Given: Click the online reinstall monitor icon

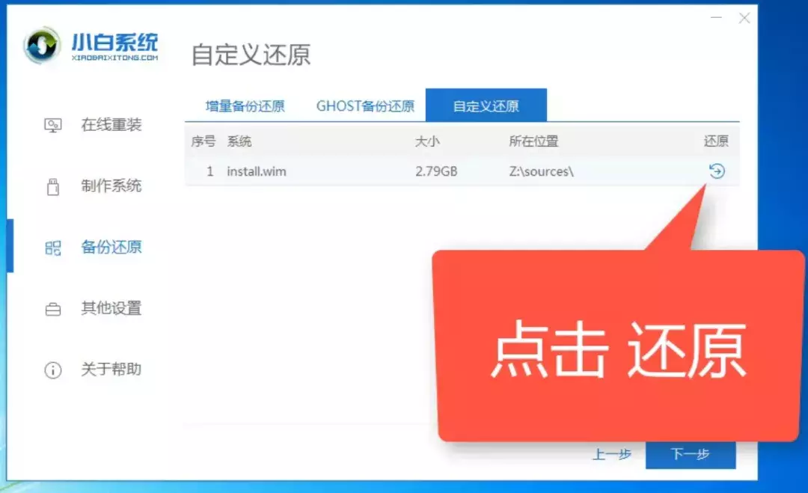Looking at the screenshot, I should [52, 125].
